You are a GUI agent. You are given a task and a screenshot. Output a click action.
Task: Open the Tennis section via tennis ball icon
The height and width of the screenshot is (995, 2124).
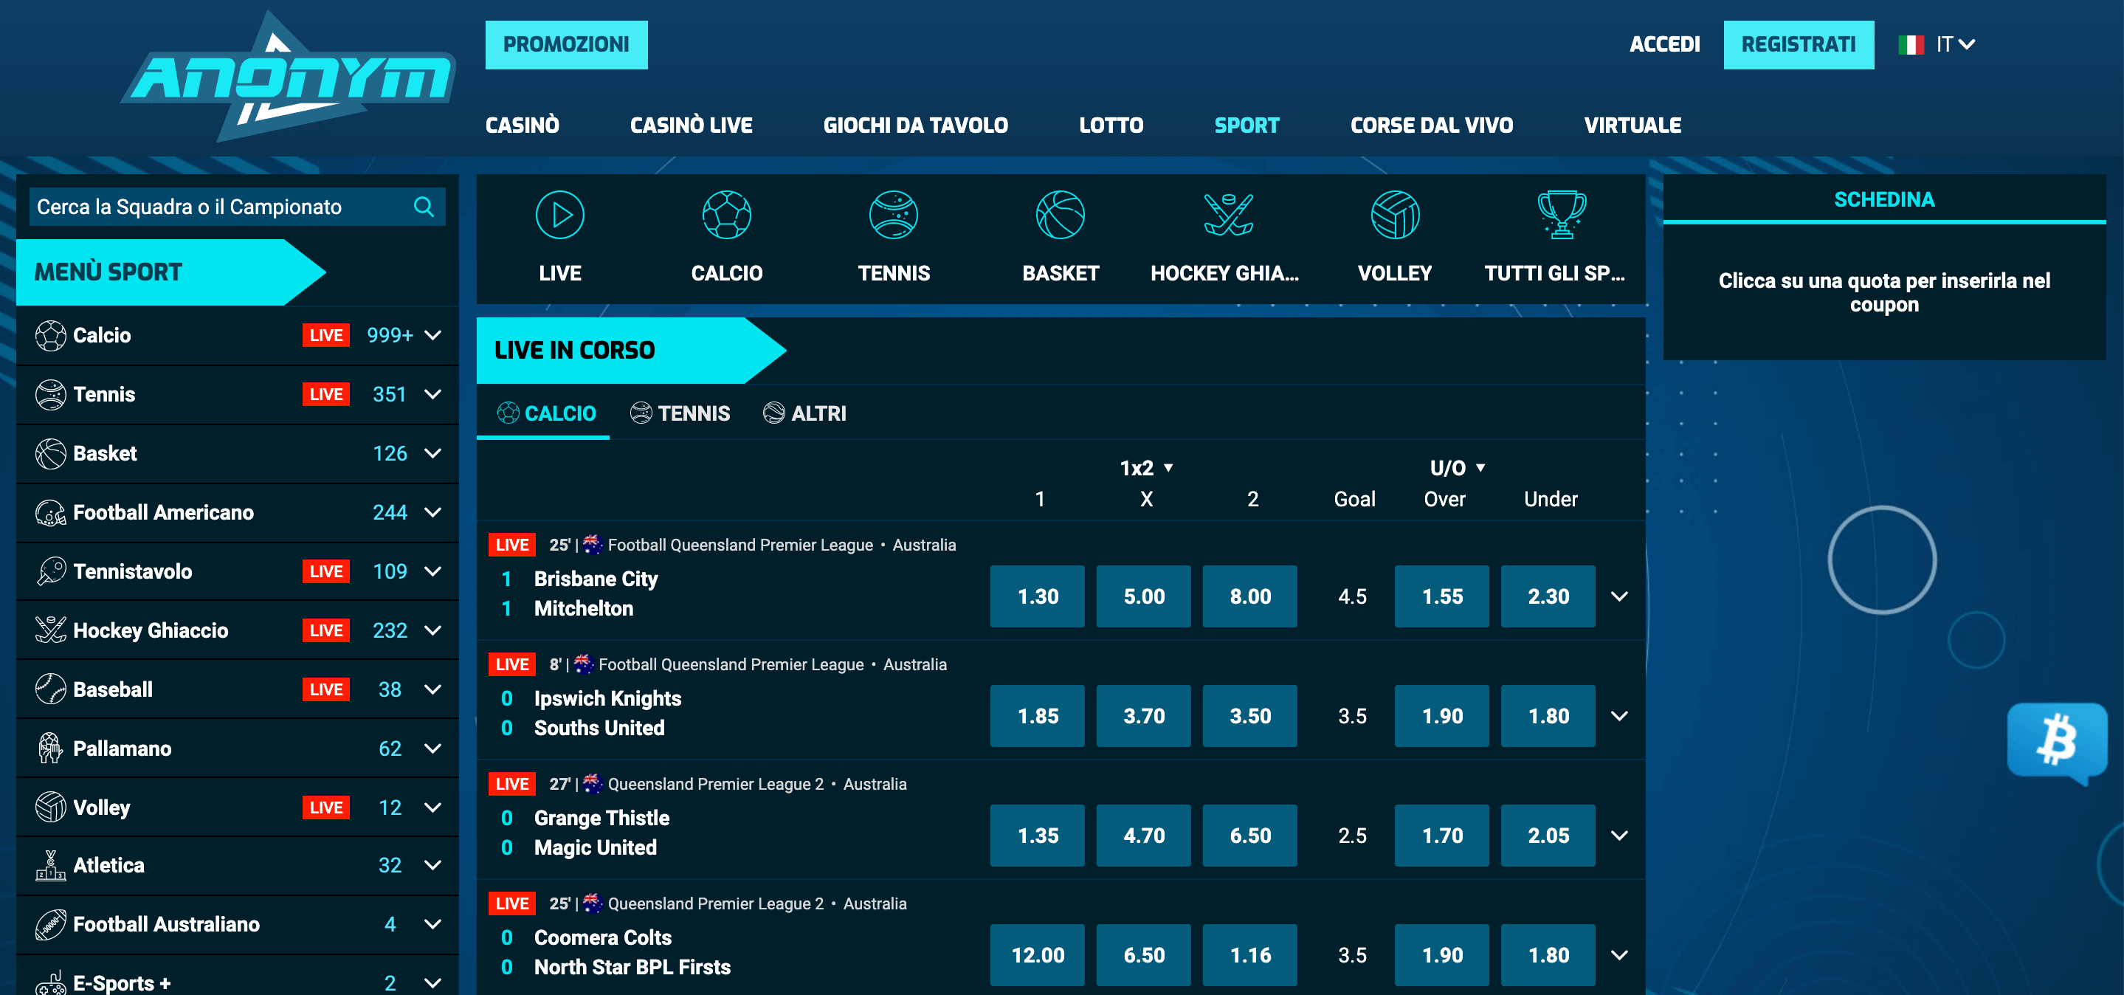(894, 215)
